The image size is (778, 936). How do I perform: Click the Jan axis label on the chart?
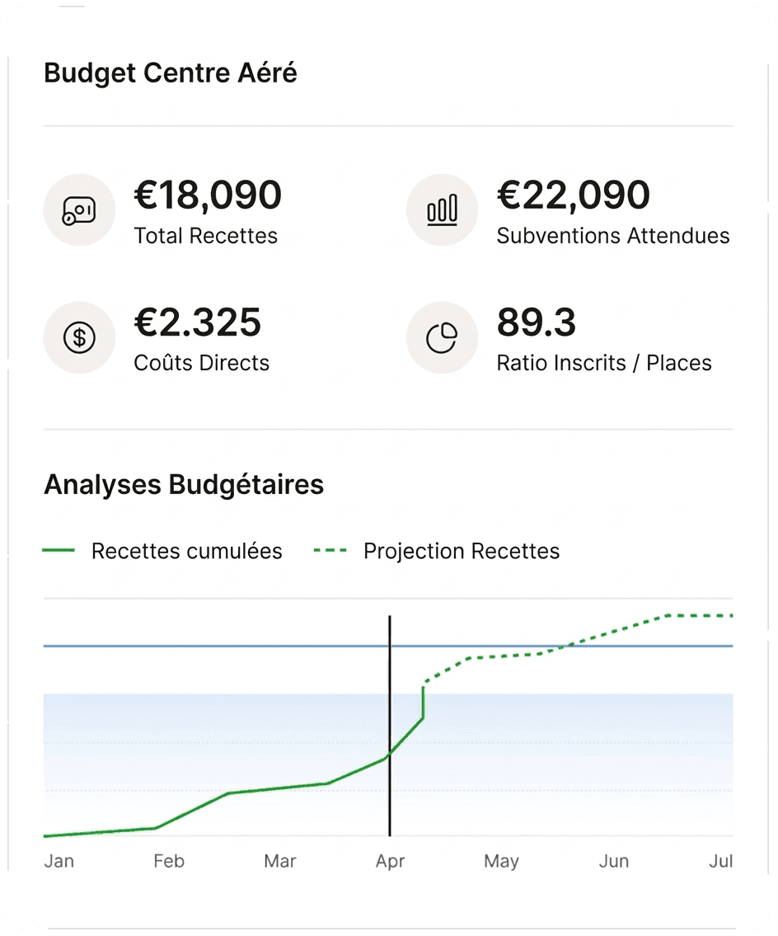(59, 860)
